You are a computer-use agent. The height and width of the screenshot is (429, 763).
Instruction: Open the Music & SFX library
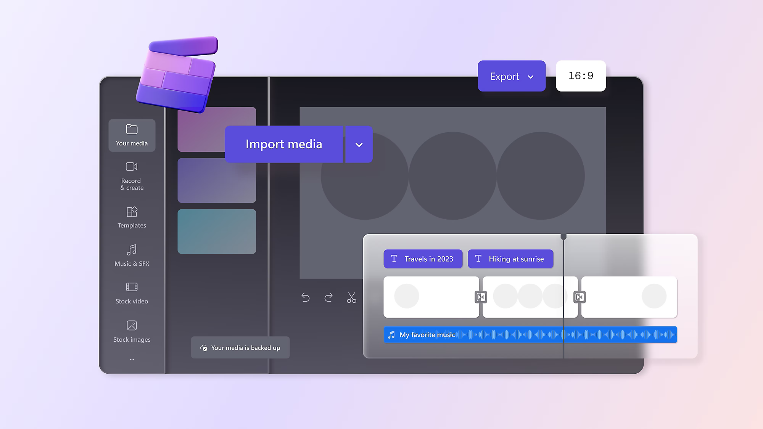pos(132,255)
